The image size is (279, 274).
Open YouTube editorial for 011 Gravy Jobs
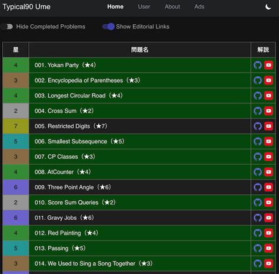(268, 218)
